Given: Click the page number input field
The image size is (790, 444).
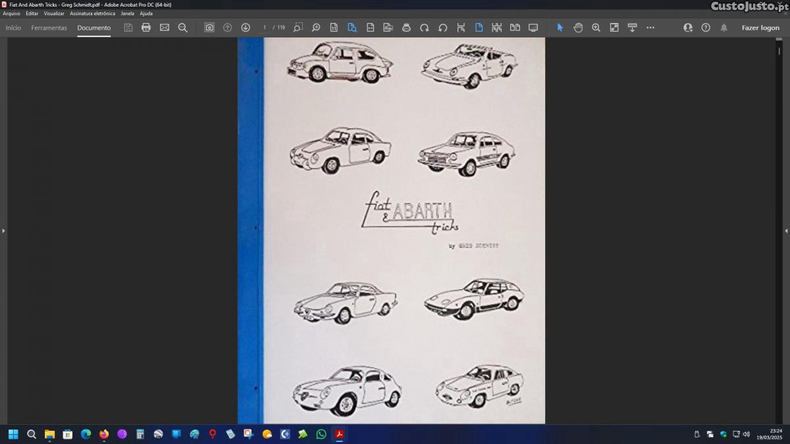Looking at the screenshot, I should click(265, 28).
